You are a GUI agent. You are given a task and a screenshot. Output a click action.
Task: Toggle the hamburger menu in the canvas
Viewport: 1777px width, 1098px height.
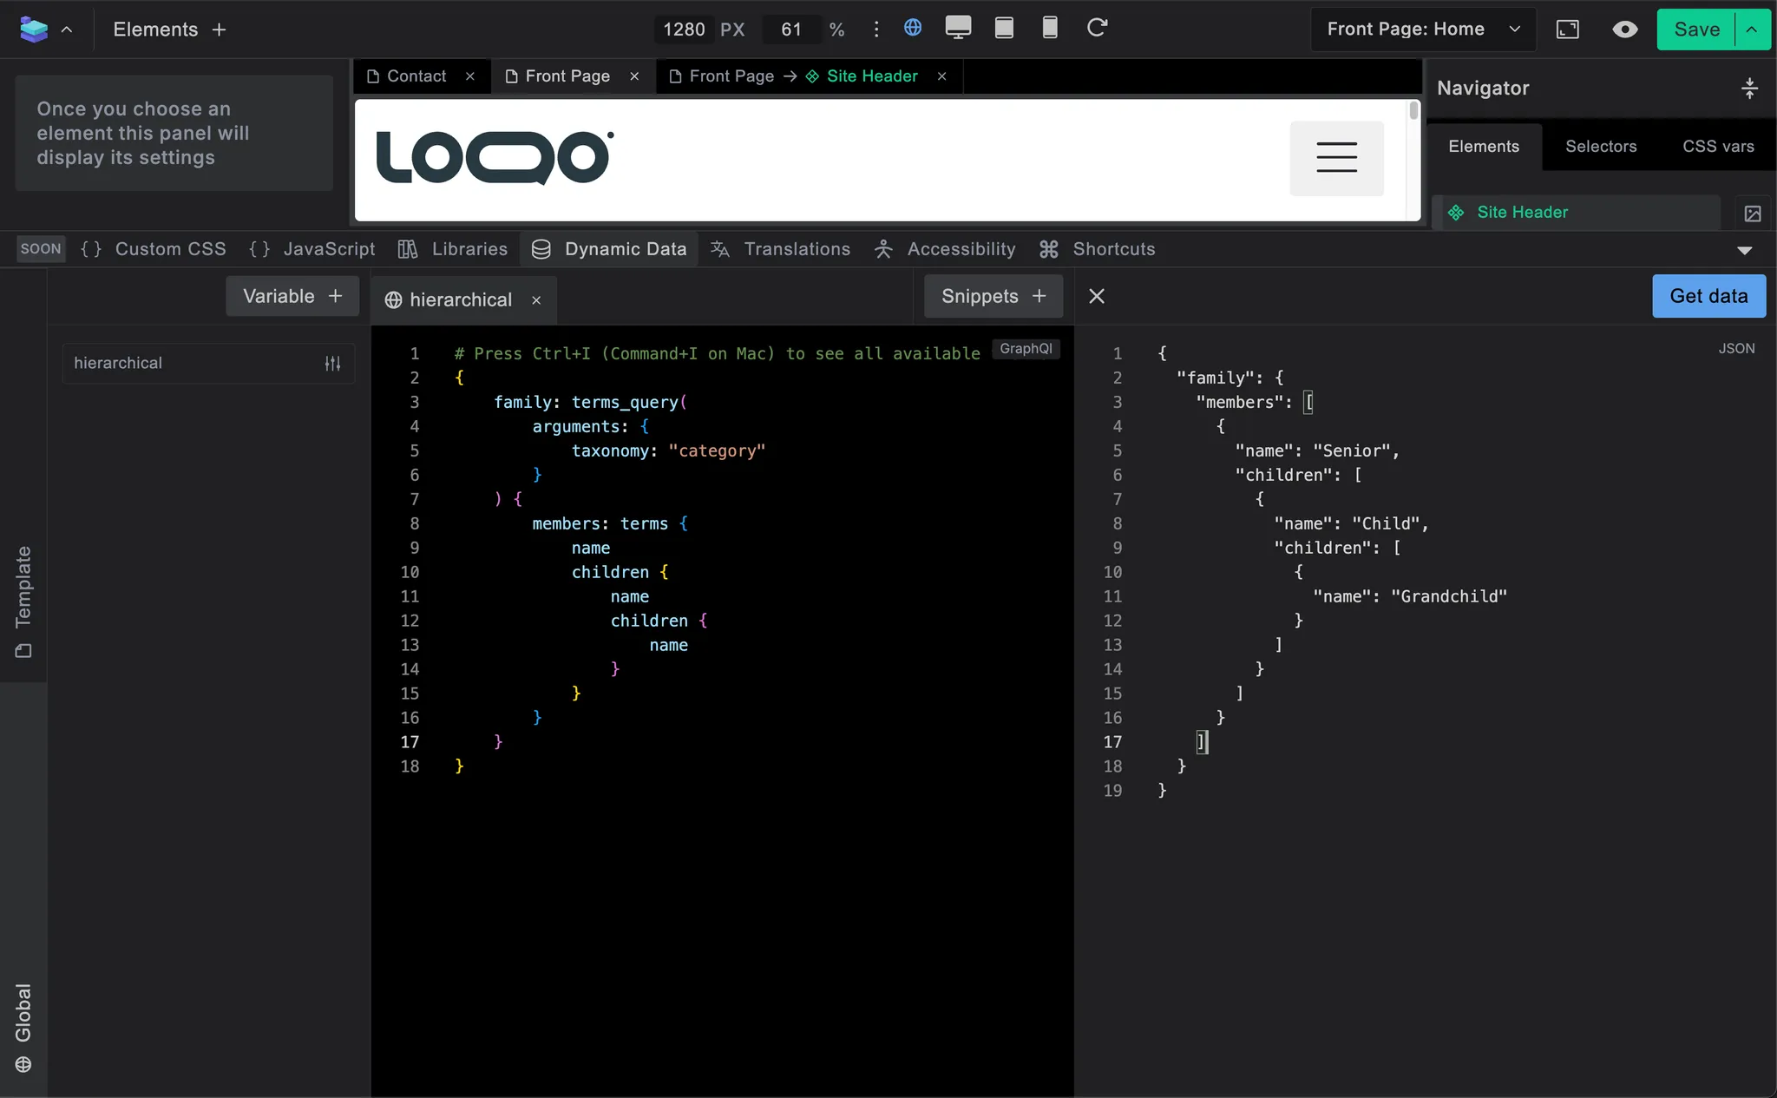click(x=1336, y=158)
